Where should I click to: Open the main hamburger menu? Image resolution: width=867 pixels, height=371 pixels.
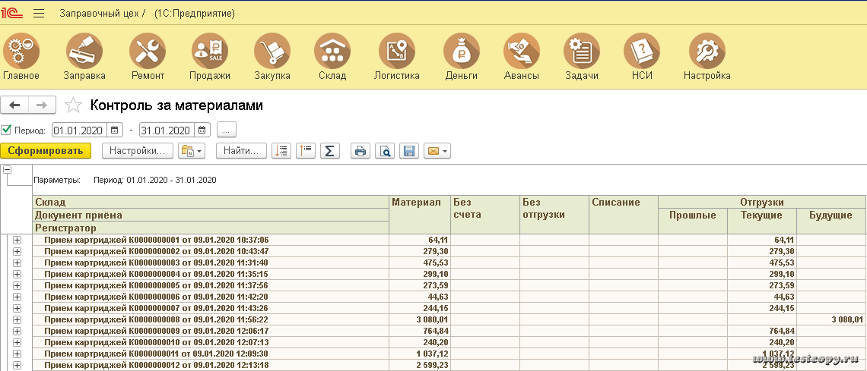click(x=39, y=14)
